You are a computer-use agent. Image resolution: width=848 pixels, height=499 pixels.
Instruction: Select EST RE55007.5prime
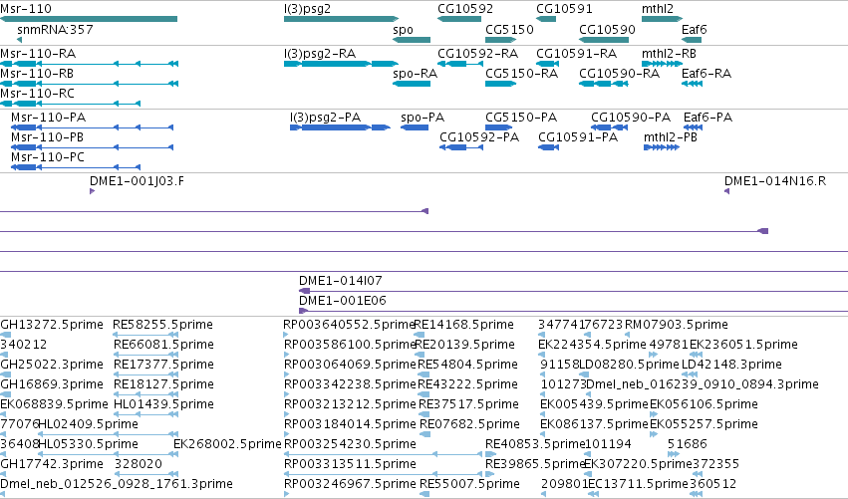click(469, 484)
